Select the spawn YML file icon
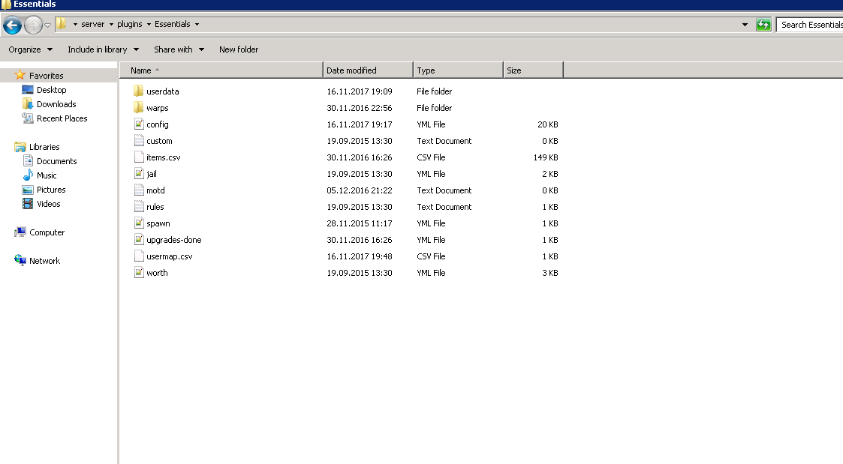 click(139, 223)
